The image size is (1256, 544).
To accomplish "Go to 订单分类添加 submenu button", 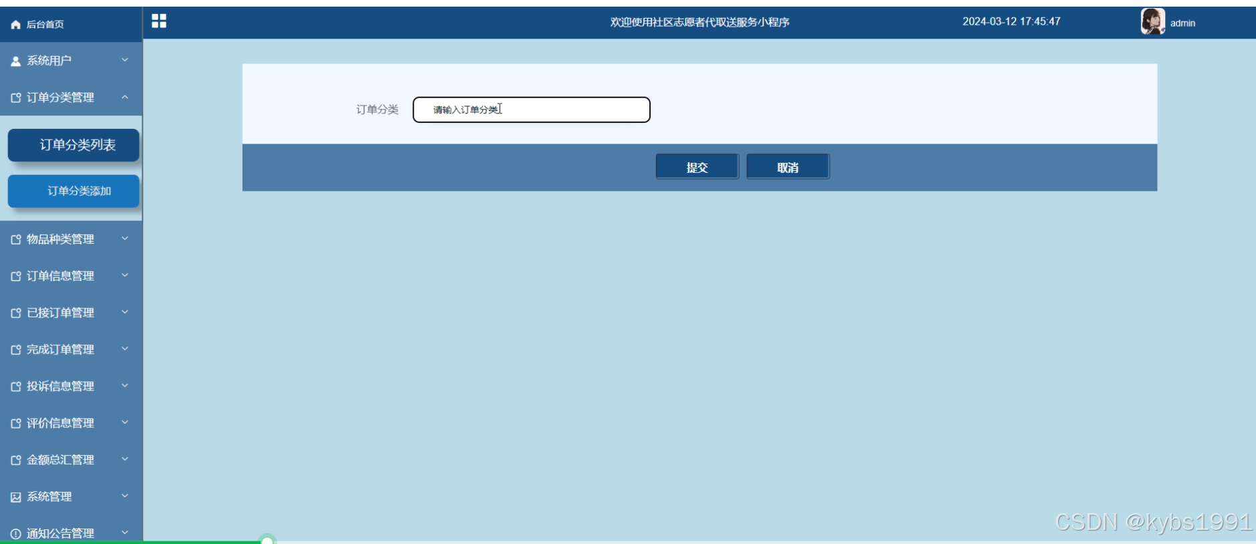I will (x=73, y=191).
